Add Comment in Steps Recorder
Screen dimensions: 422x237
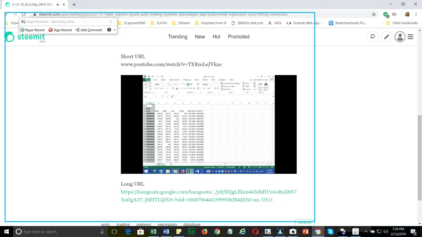[x=89, y=30]
